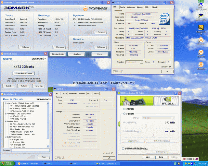The height and width of the screenshot is (166, 208).
Task: Open Filtering & AA... settings
Action: [58, 54]
